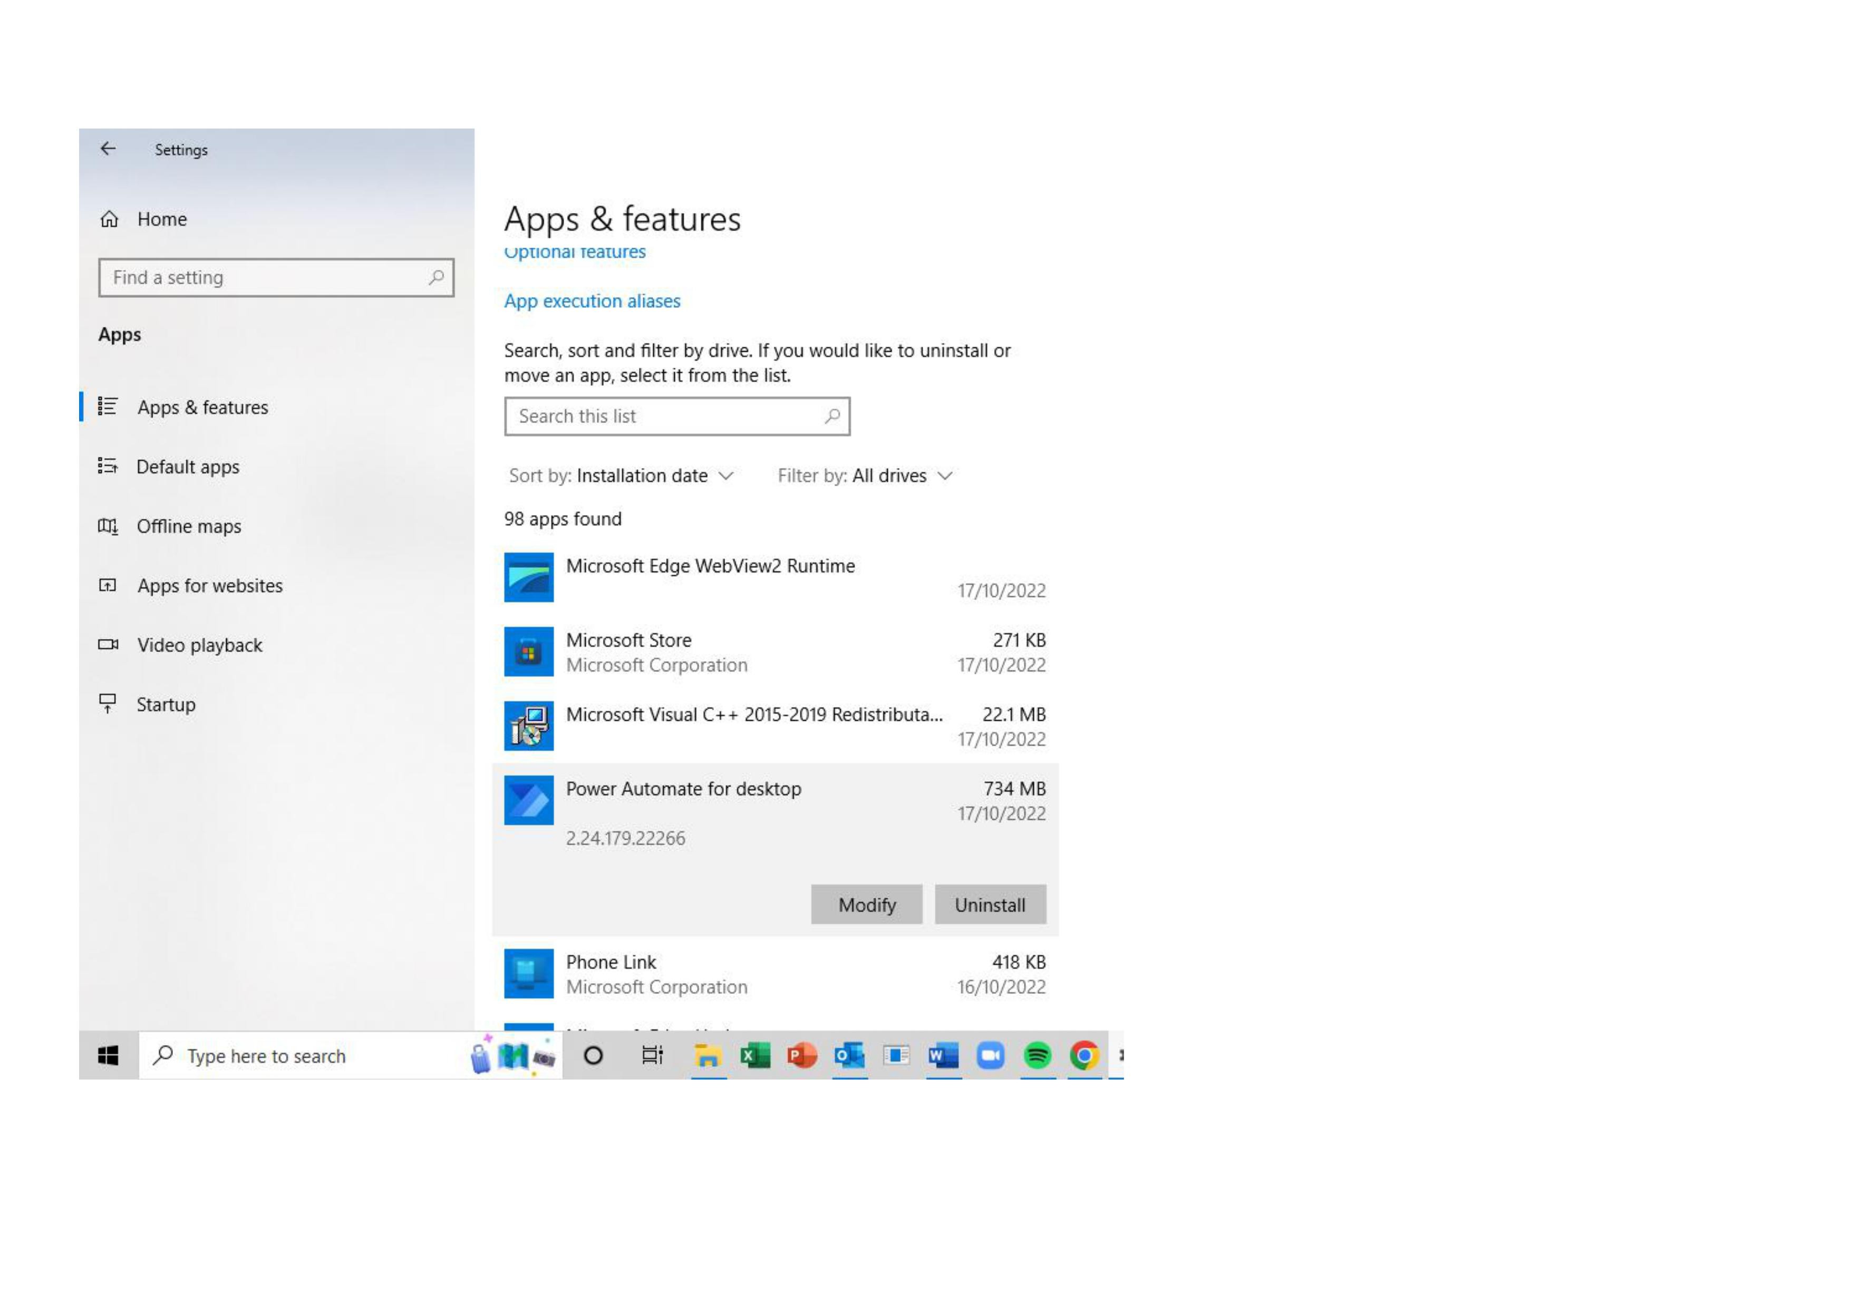Click the Search this list field
The width and height of the screenshot is (1850, 1308).
click(x=665, y=416)
